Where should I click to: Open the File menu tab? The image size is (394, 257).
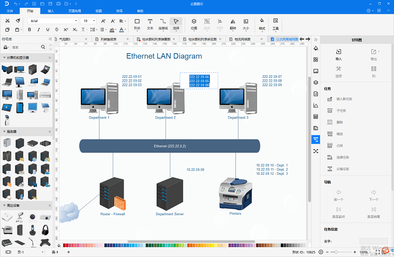click(x=10, y=11)
